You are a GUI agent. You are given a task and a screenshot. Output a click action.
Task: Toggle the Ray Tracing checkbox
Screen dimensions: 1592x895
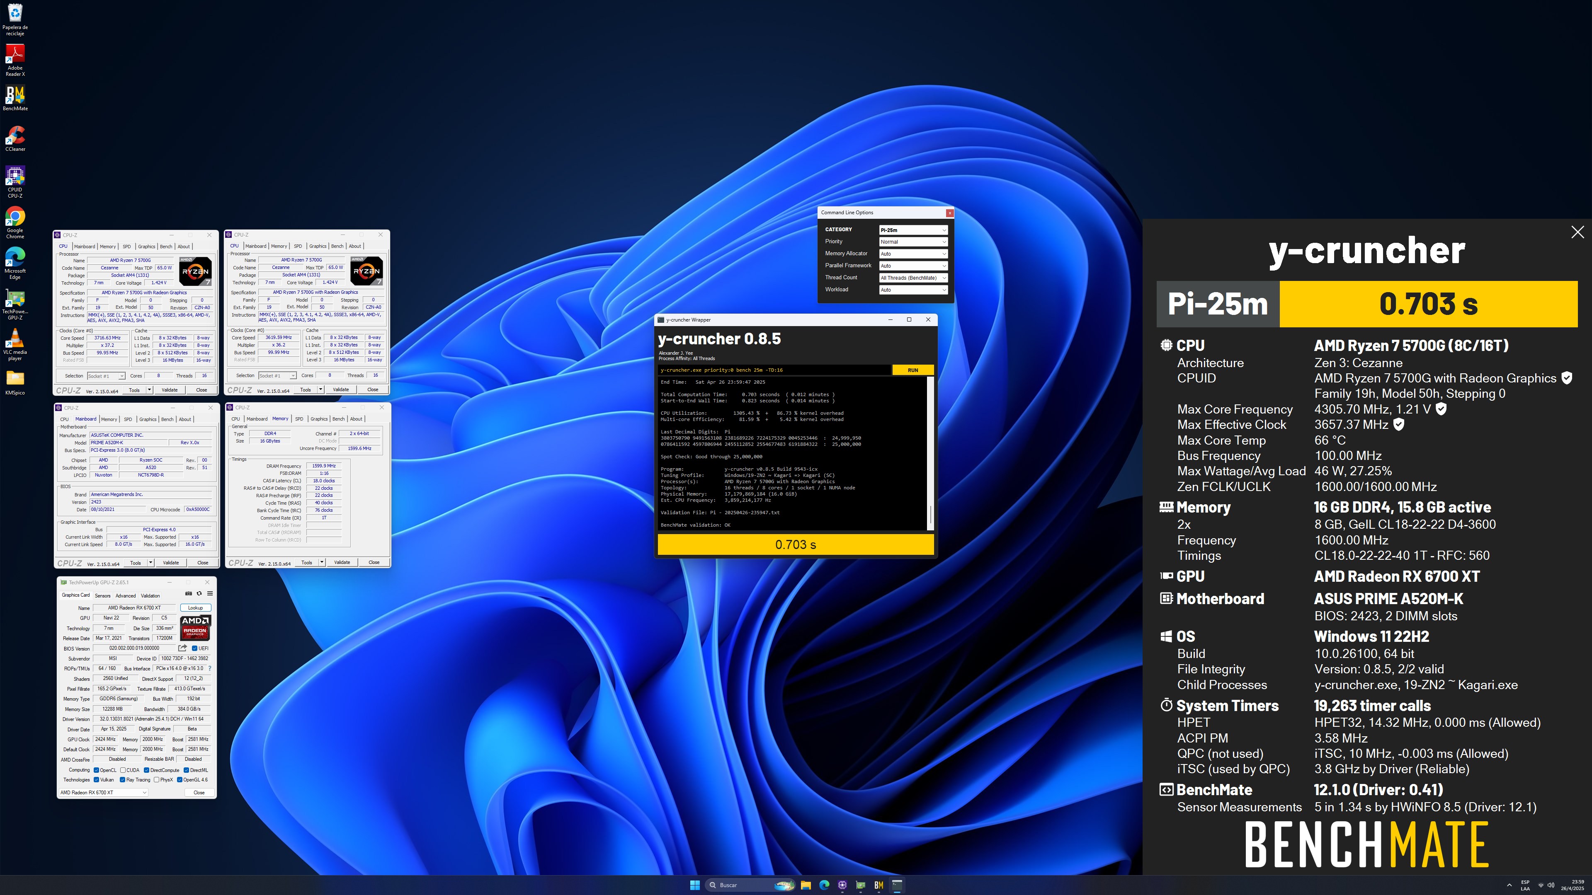coord(122,779)
